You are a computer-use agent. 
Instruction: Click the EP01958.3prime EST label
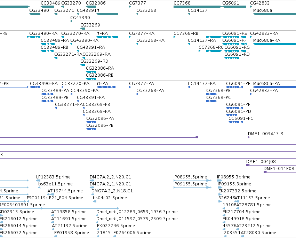[72, 232]
